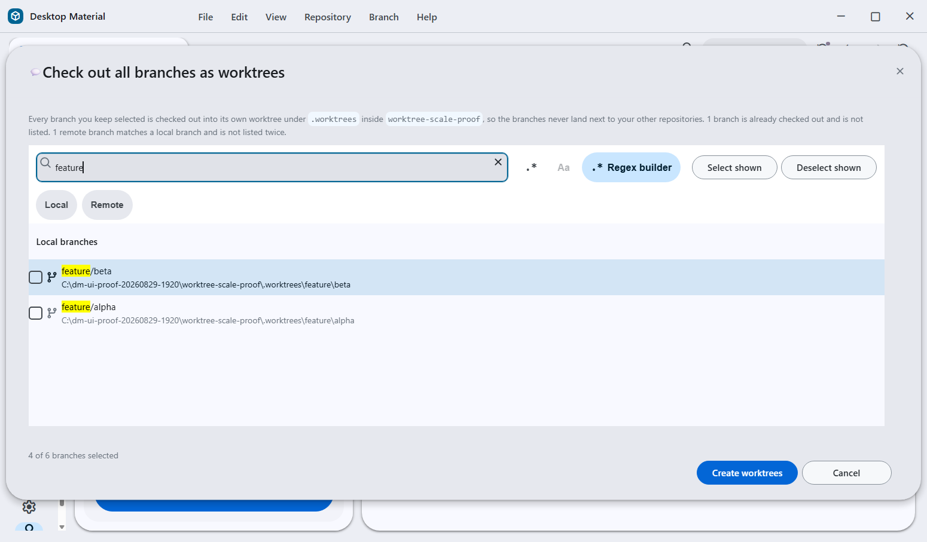The width and height of the screenshot is (927, 542).
Task: Open the View menu
Action: (x=276, y=17)
